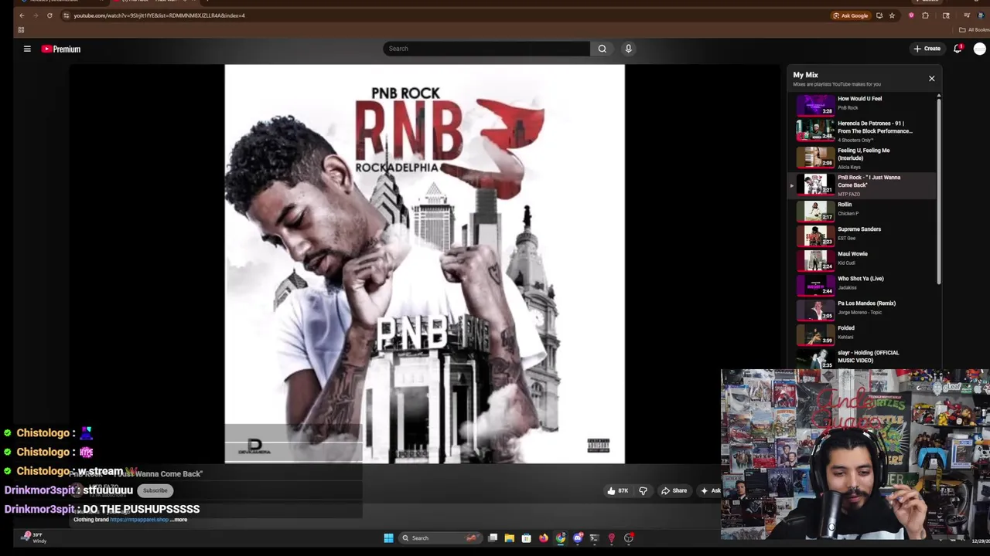Subscribe to the channel
The width and height of the screenshot is (990, 556).
[155, 490]
